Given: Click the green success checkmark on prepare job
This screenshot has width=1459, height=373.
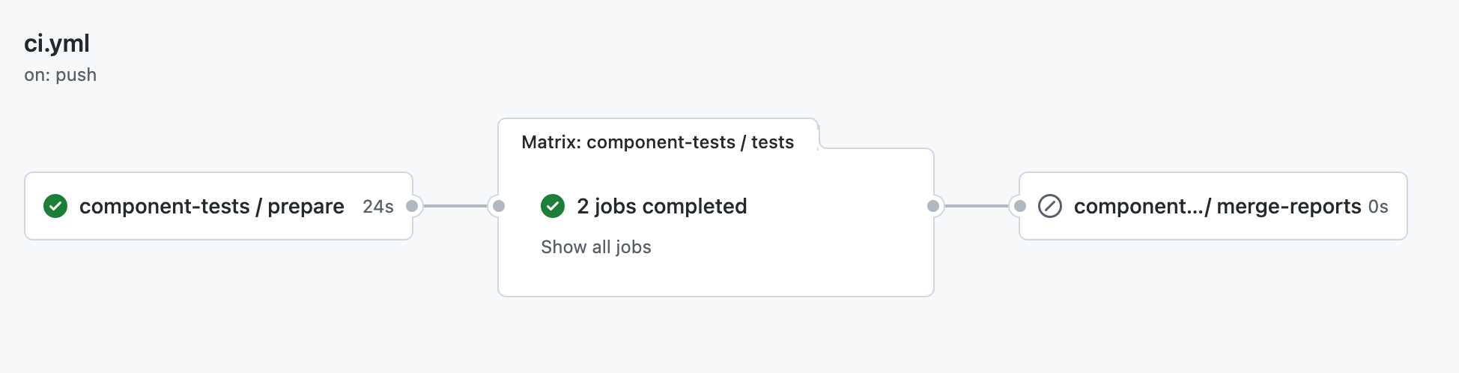Looking at the screenshot, I should point(55,206).
